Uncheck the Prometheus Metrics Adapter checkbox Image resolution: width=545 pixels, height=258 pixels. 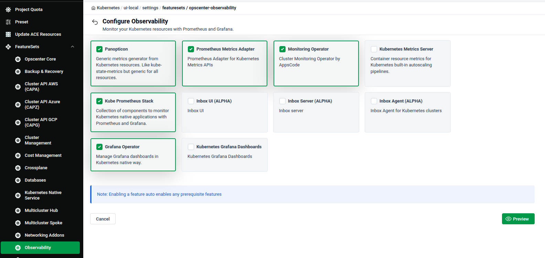point(191,49)
